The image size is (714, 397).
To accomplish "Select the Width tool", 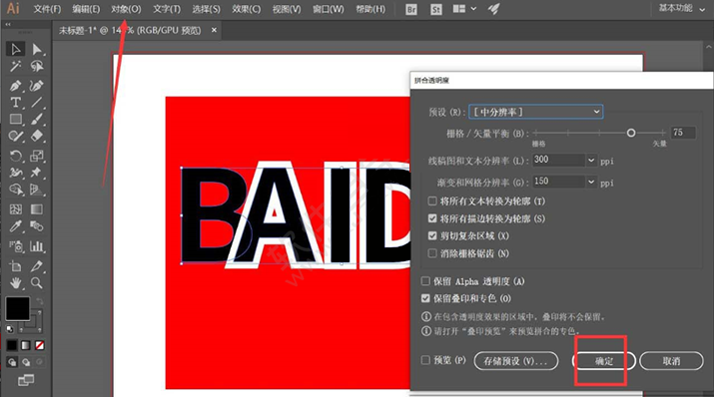I will click(16, 173).
